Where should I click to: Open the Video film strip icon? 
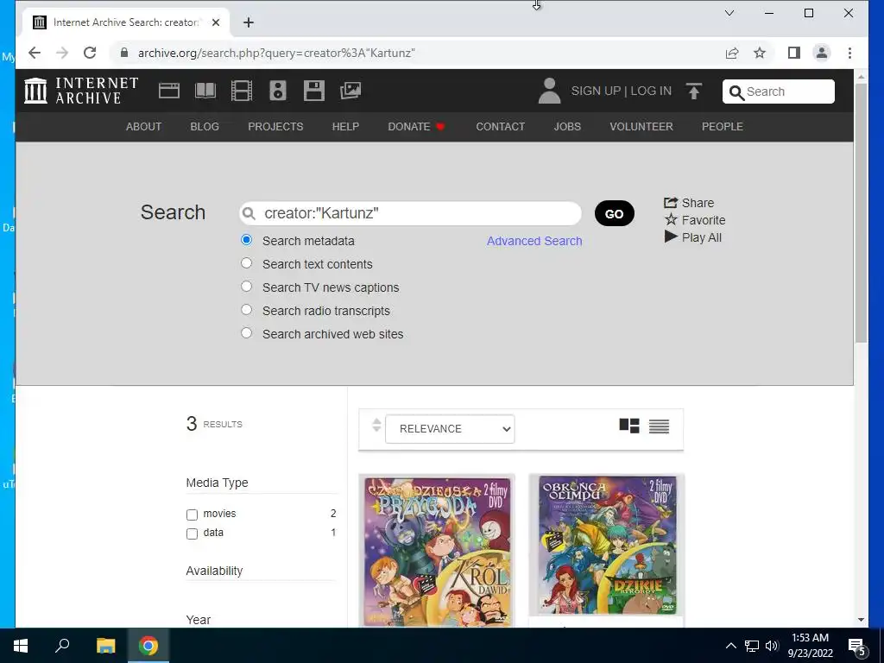tap(242, 91)
